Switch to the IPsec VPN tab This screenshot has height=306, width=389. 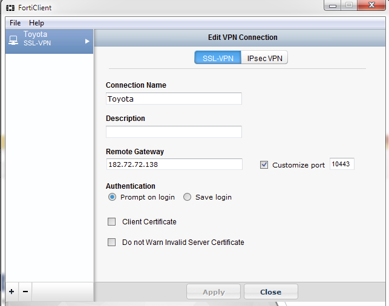coord(265,58)
